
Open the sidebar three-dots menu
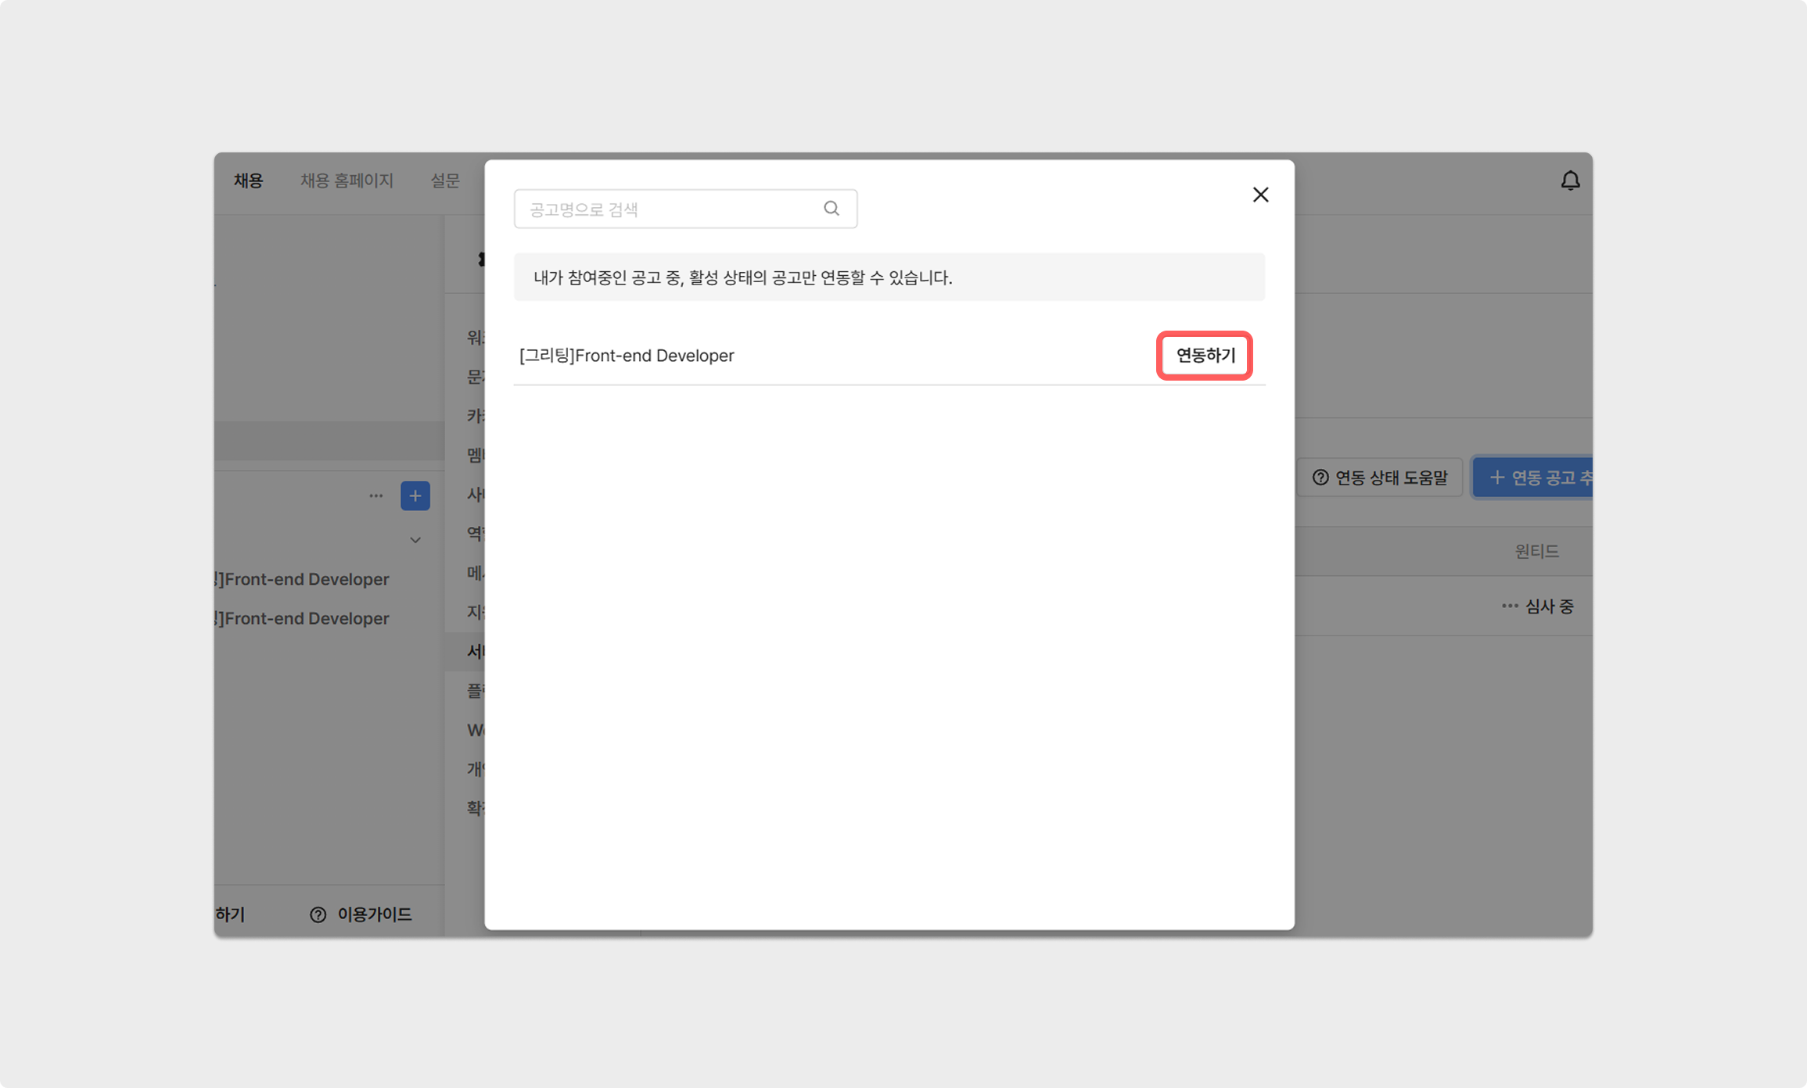[x=376, y=496]
